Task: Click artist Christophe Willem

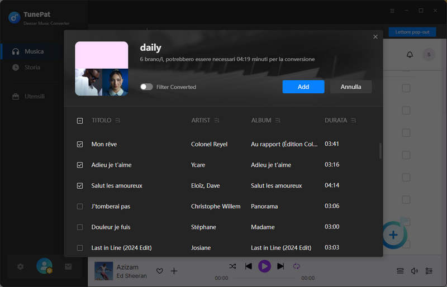Action: [x=216, y=207]
